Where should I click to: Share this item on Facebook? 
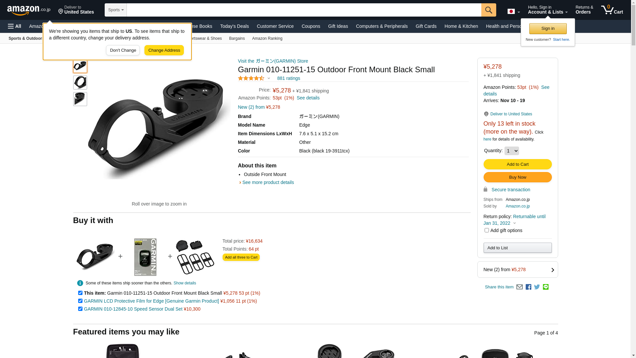(528, 287)
